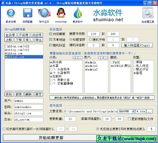
Task: Check the zblog.com/v22 site entry
Action: (6, 46)
